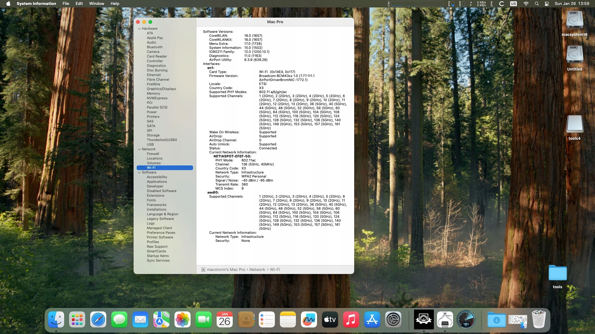Image resolution: width=595 pixels, height=334 pixels.
Task: Select Bluetooth in the sidebar
Action: (154, 47)
